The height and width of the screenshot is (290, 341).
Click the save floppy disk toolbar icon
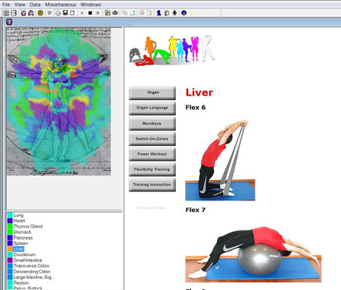(x=65, y=13)
